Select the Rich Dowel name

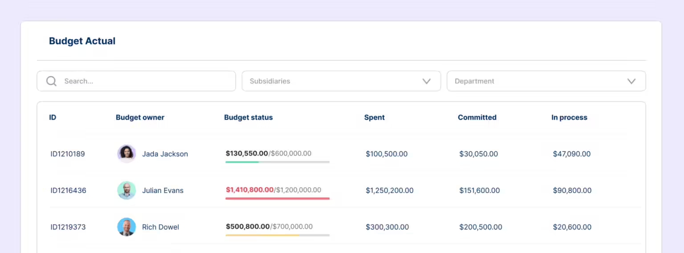pyautogui.click(x=160, y=227)
